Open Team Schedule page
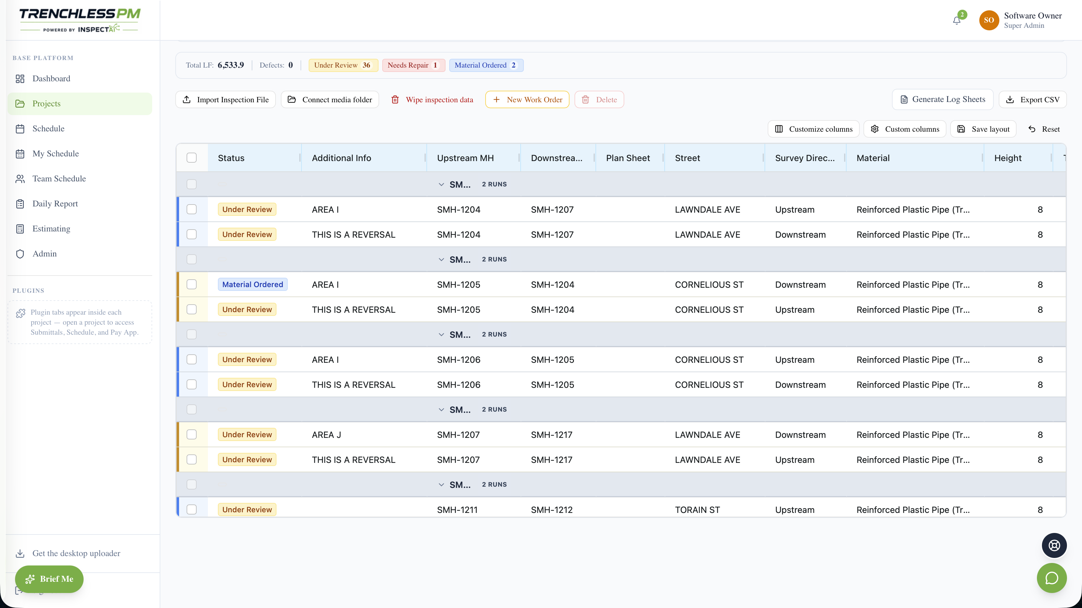The image size is (1082, 608). (80, 178)
